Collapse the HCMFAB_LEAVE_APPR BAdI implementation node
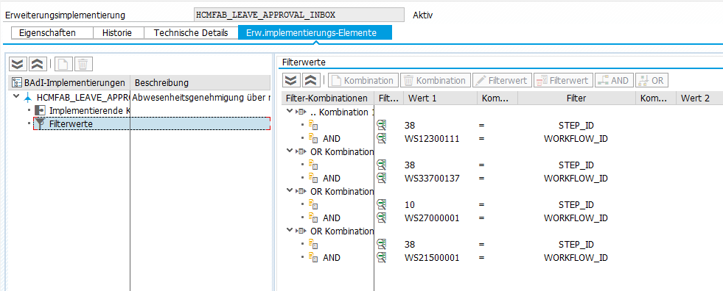This screenshot has height=291, width=723. [x=17, y=96]
